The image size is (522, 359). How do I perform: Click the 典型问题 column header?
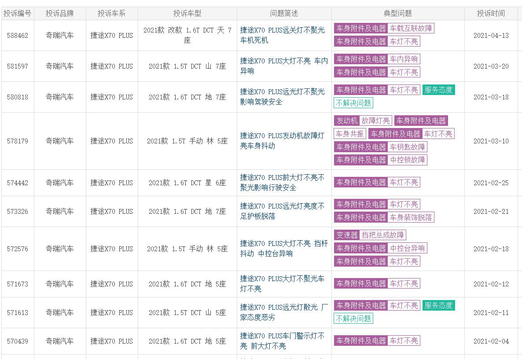(x=398, y=13)
